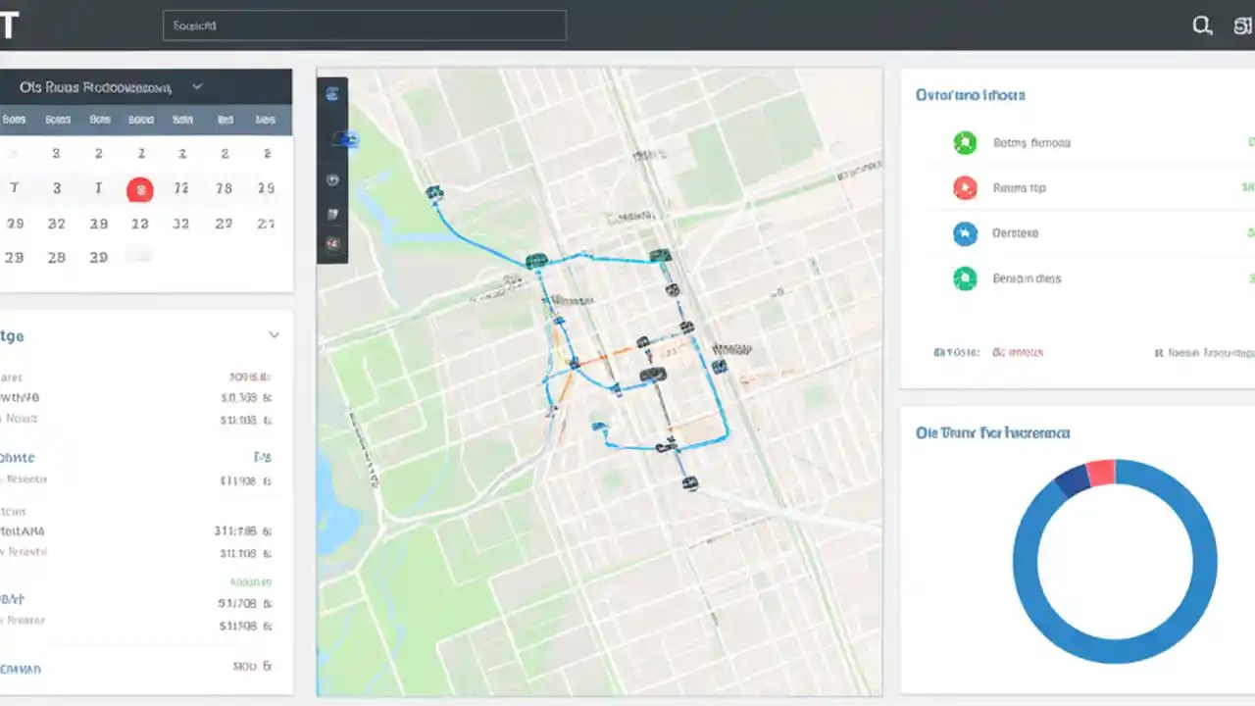Click the green trips-completed stat icon
This screenshot has width=1255, height=706.
(965, 142)
